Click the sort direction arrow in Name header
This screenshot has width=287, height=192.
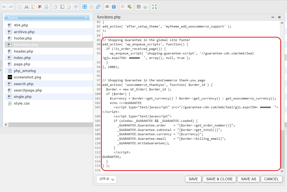(x=86, y=18)
